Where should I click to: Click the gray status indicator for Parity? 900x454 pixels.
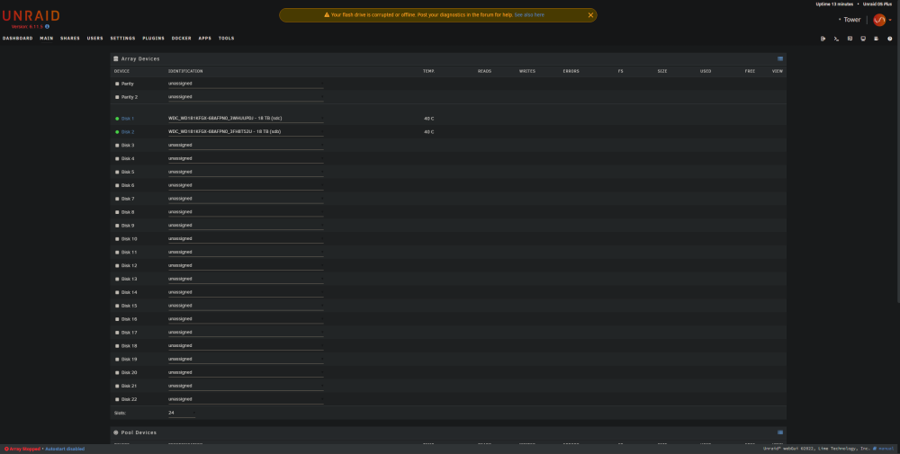tap(117, 84)
